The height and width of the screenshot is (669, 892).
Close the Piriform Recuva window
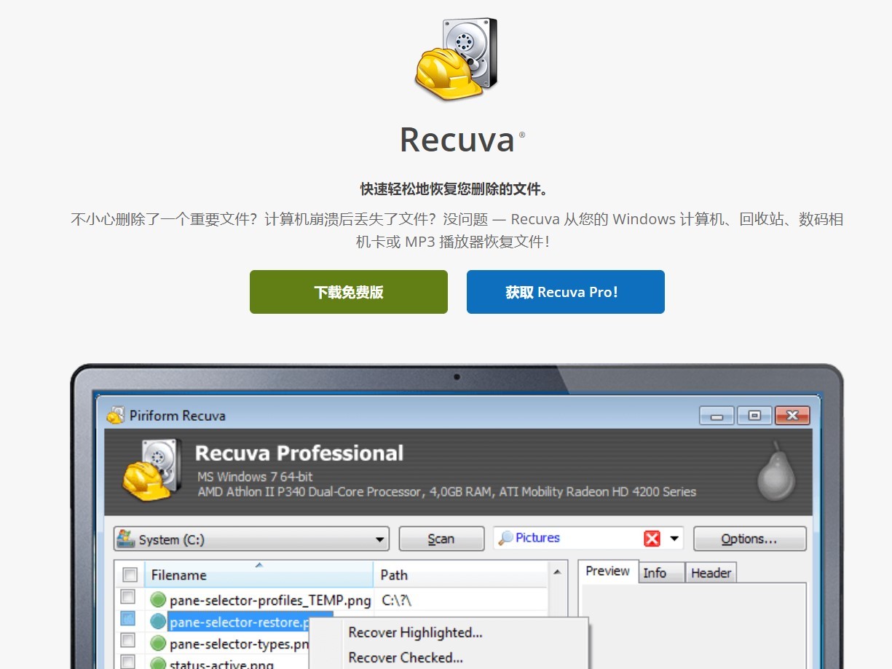[x=792, y=416]
